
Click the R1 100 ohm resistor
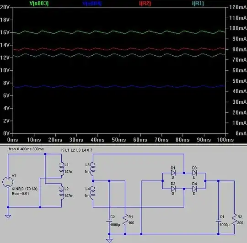click(125, 220)
